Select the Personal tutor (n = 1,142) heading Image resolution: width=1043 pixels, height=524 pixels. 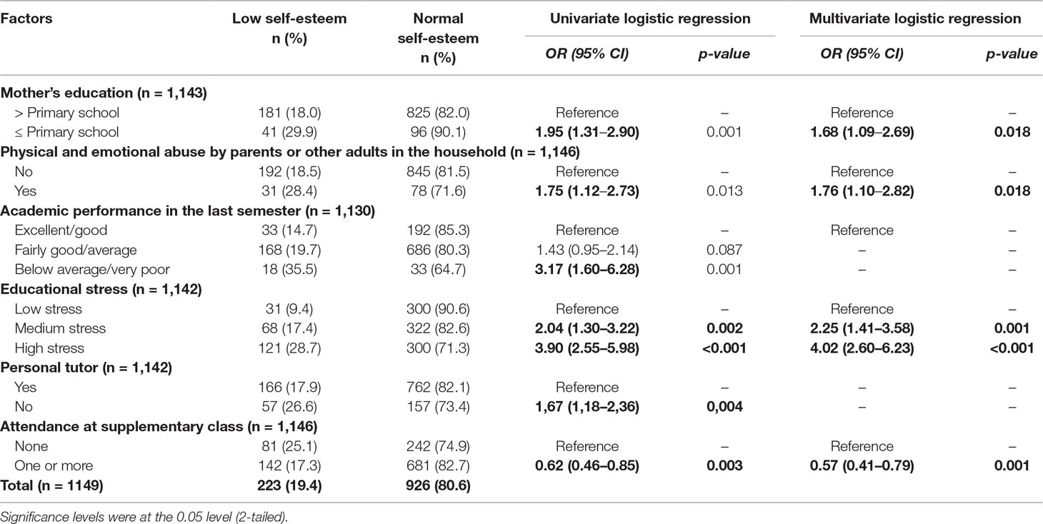click(x=81, y=368)
